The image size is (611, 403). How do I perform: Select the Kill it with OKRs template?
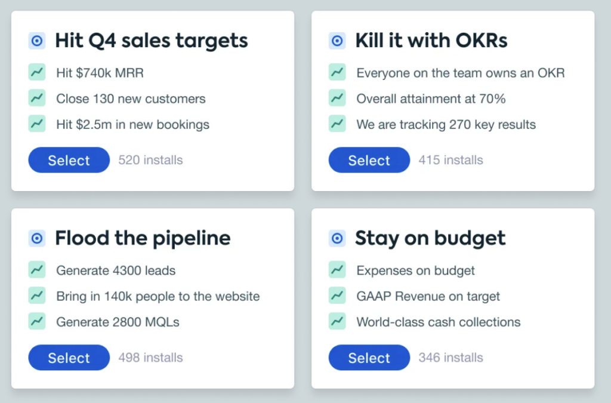[369, 160]
